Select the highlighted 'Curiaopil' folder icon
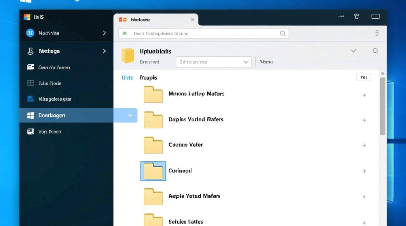Image resolution: width=406 pixels, height=226 pixels. (153, 171)
